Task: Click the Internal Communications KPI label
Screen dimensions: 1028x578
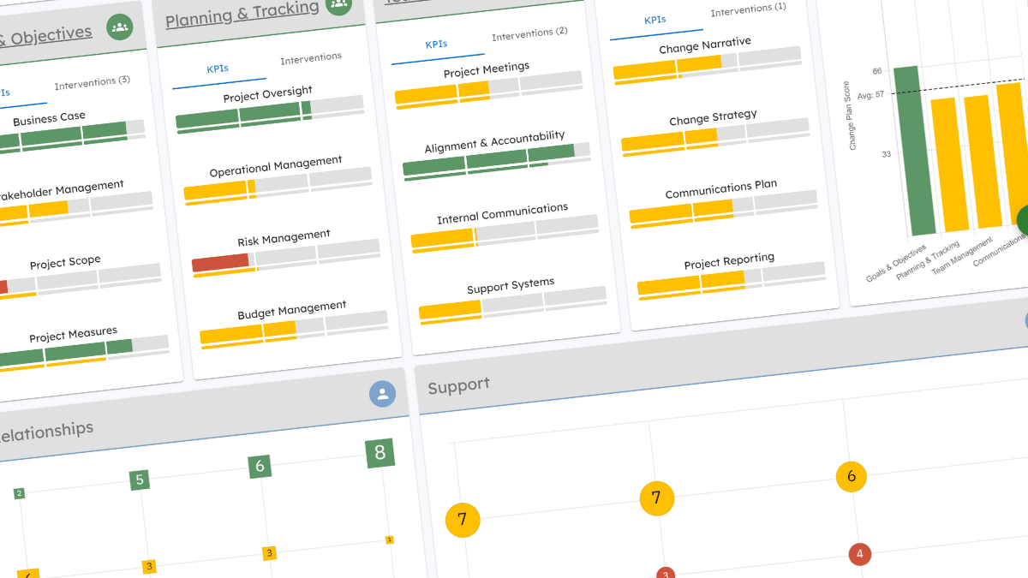Action: (x=502, y=214)
